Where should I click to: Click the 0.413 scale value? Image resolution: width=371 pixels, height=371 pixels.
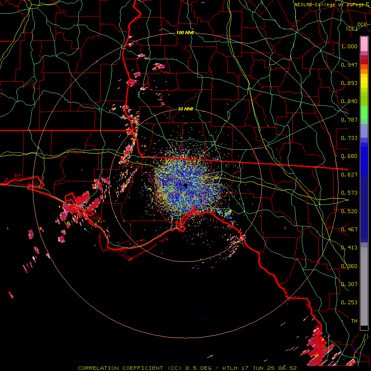[x=349, y=248]
